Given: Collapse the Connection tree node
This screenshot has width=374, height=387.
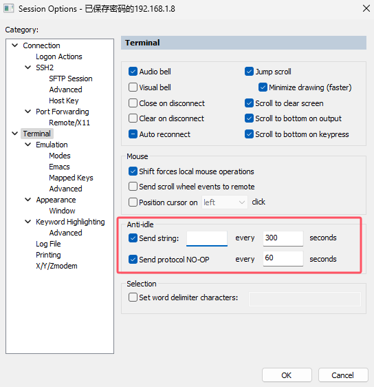Looking at the screenshot, I should pyautogui.click(x=15, y=45).
